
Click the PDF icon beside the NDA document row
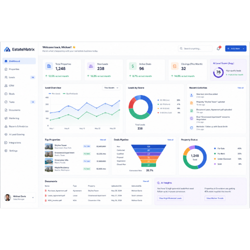(x=45, y=200)
